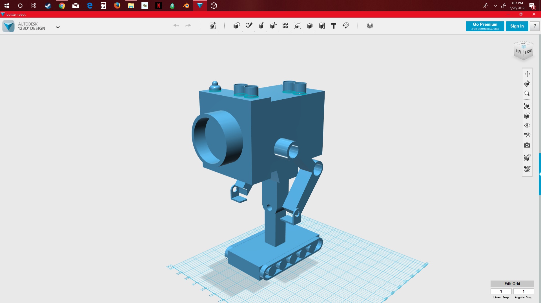Viewport: 541px width, 303px height.
Task: Select the Orbit navigation tool
Action: click(527, 84)
